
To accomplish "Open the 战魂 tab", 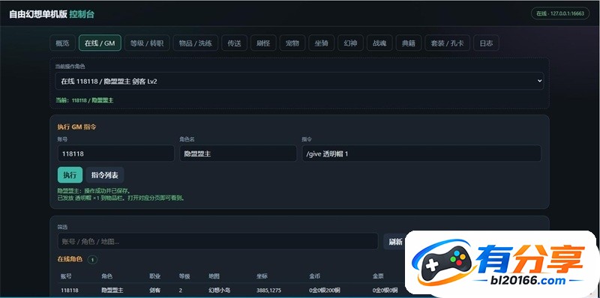I will [x=379, y=43].
